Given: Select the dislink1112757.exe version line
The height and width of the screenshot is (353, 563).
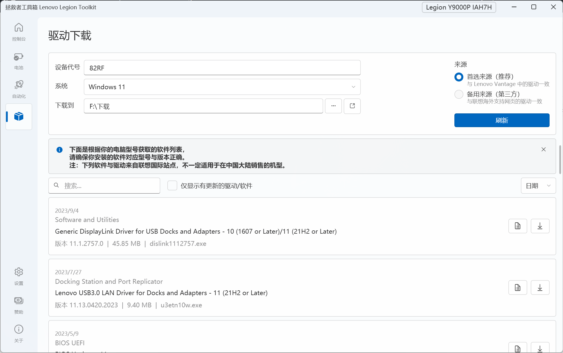Looking at the screenshot, I should (x=131, y=243).
